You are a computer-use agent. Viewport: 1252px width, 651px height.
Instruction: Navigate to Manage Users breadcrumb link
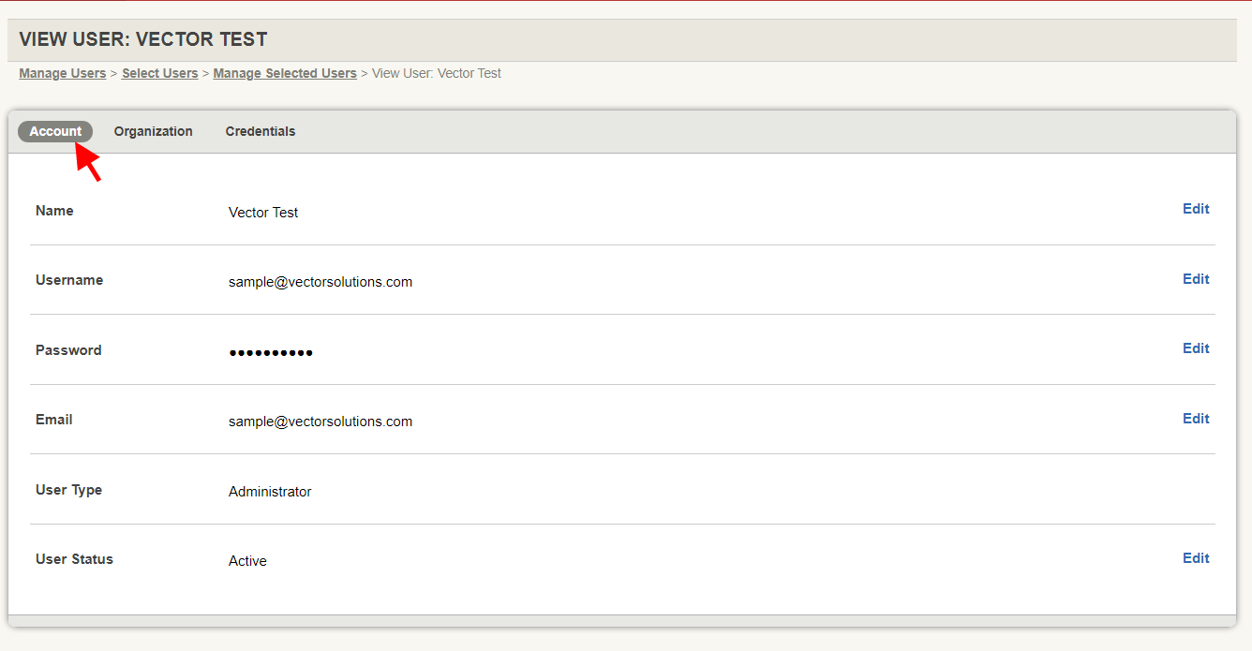62,73
